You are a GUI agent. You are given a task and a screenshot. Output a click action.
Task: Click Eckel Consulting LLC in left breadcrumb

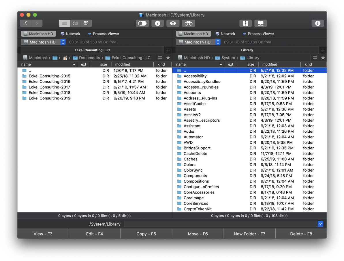(x=128, y=58)
